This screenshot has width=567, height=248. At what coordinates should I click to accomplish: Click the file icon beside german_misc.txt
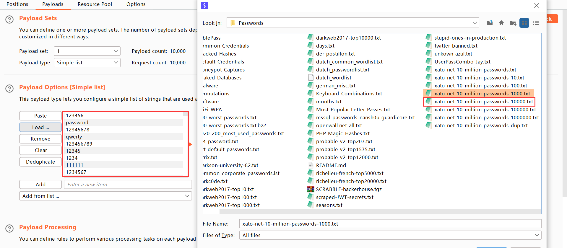pos(311,85)
